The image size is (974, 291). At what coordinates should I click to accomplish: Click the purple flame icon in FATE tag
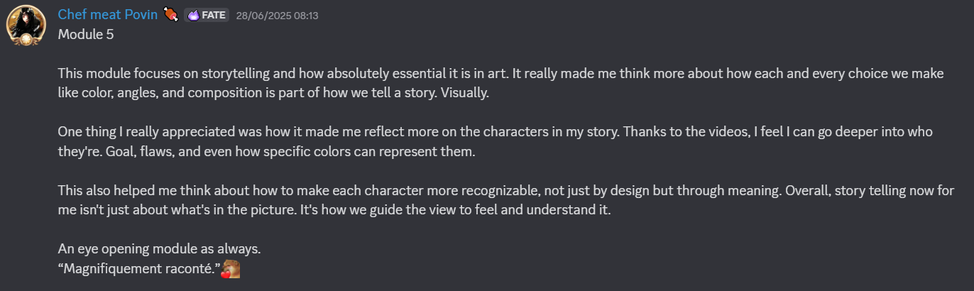[194, 15]
